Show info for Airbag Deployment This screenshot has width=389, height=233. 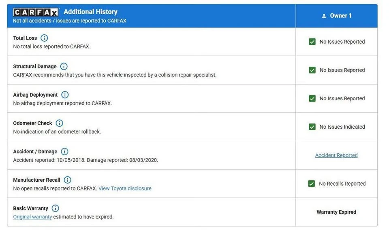coord(65,95)
